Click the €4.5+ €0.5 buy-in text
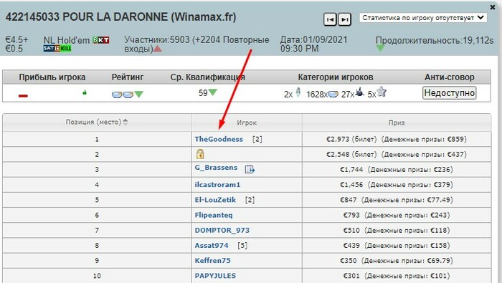 (x=16, y=44)
